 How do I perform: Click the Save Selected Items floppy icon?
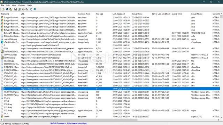coord(16,9)
